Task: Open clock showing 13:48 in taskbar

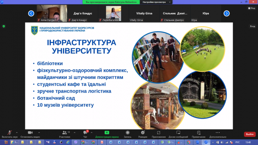Action: coord(248,142)
